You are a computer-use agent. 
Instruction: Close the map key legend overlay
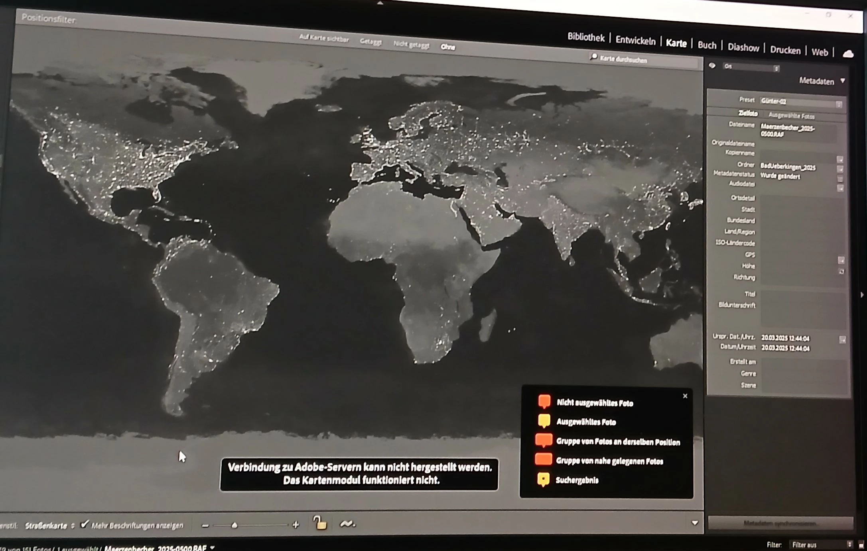[685, 396]
